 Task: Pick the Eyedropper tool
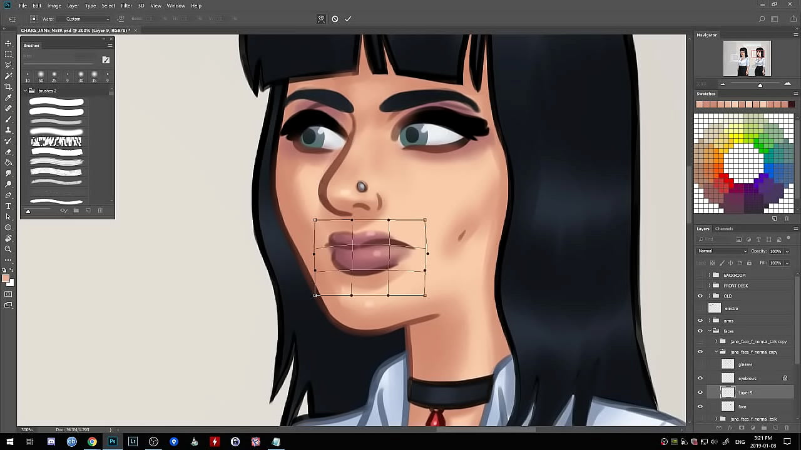8,97
